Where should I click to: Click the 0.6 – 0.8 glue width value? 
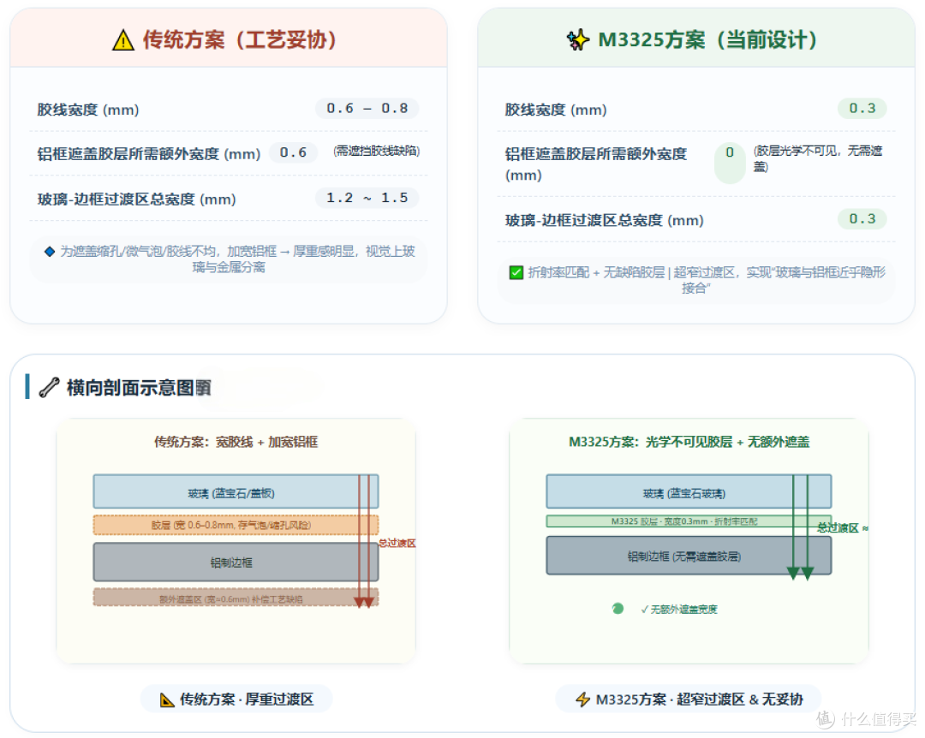[x=367, y=109]
